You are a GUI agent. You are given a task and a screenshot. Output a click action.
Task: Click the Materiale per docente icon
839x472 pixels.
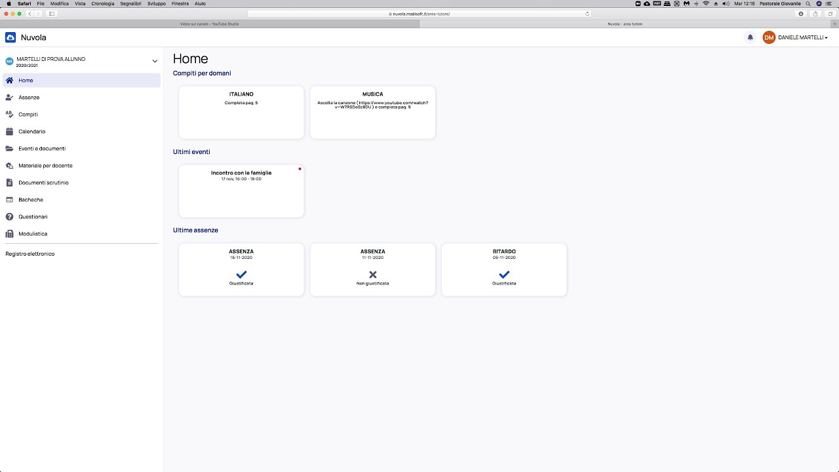pyautogui.click(x=9, y=165)
